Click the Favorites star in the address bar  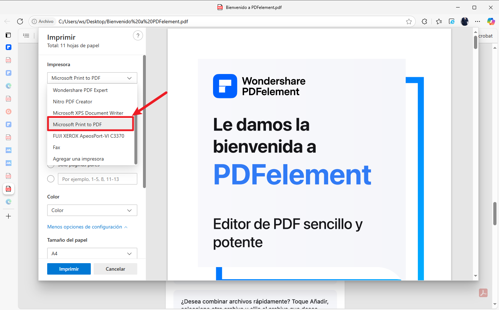coord(409,21)
